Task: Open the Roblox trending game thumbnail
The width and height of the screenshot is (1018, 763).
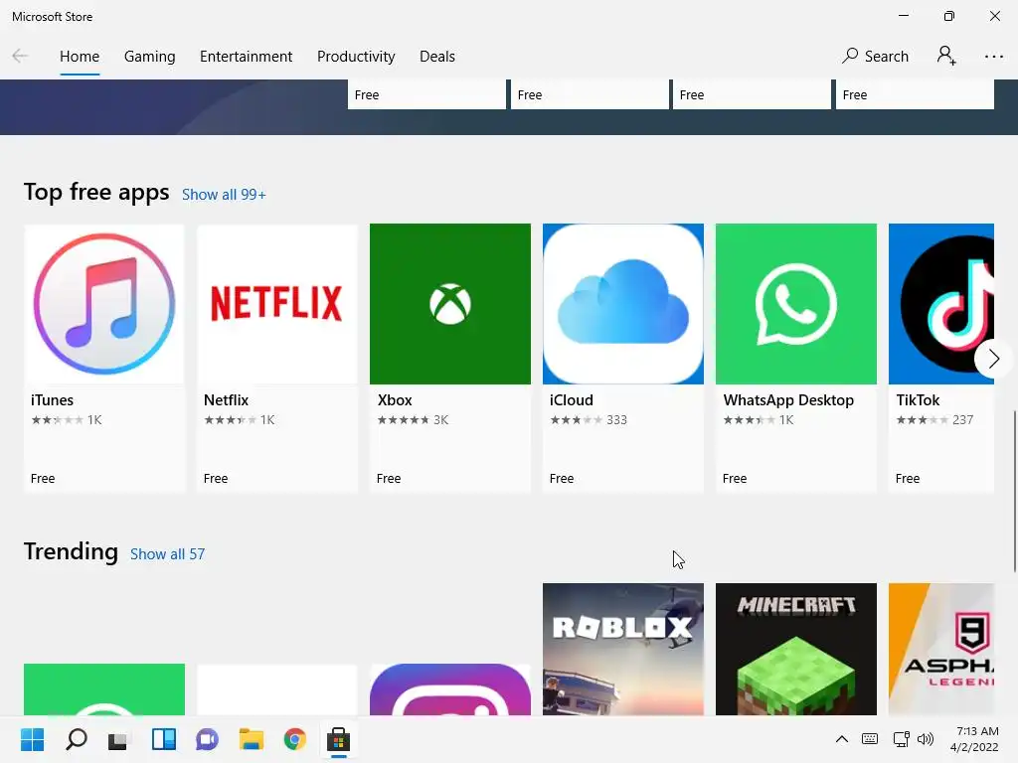Action: pos(623,649)
